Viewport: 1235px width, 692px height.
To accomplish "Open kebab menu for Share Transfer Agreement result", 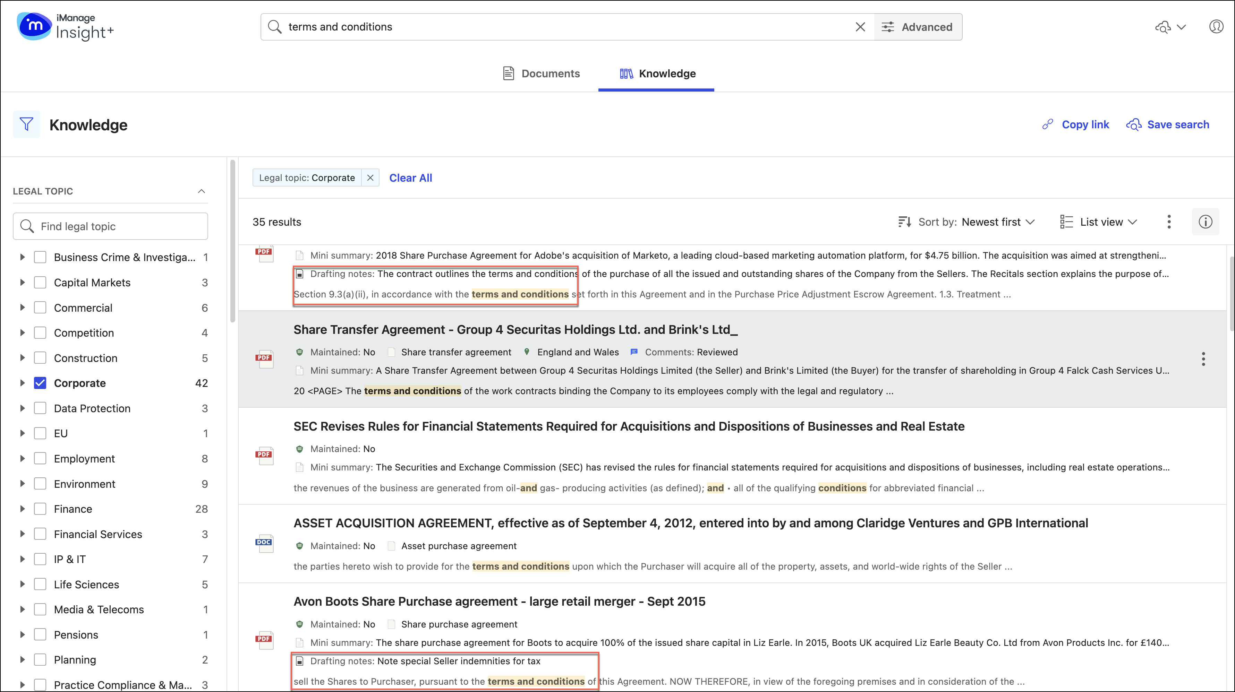I will 1203,359.
